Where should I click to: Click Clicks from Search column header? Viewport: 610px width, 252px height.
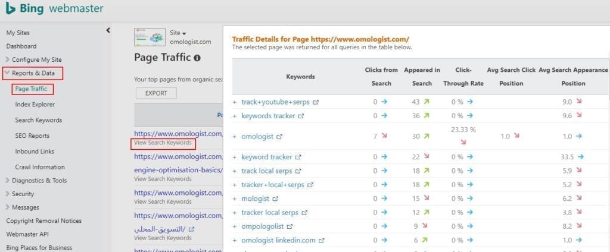pyautogui.click(x=381, y=77)
